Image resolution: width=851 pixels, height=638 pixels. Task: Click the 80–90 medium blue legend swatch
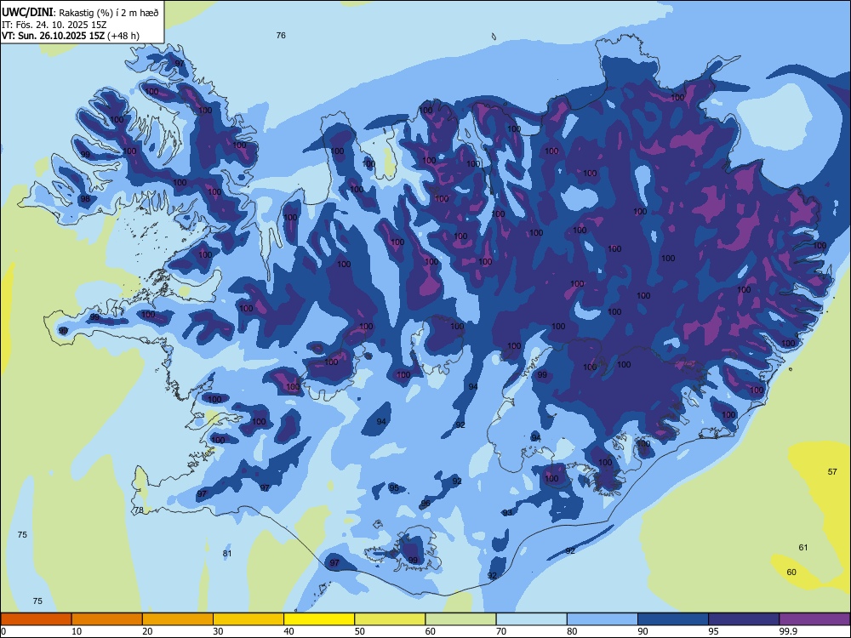603,619
